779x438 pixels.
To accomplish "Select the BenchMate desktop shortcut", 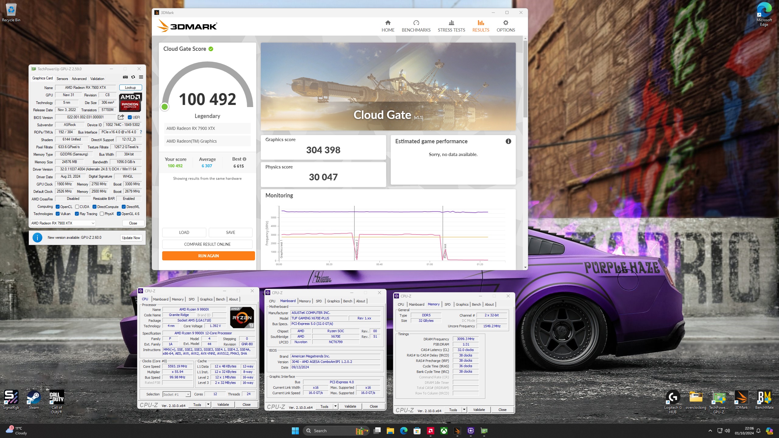I will pos(764,400).
